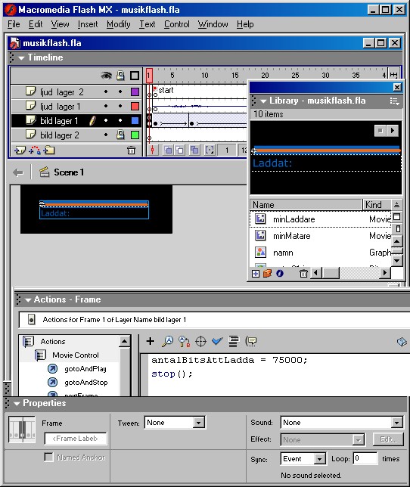Click the add action plus button
The height and width of the screenshot is (487, 410).
[151, 341]
